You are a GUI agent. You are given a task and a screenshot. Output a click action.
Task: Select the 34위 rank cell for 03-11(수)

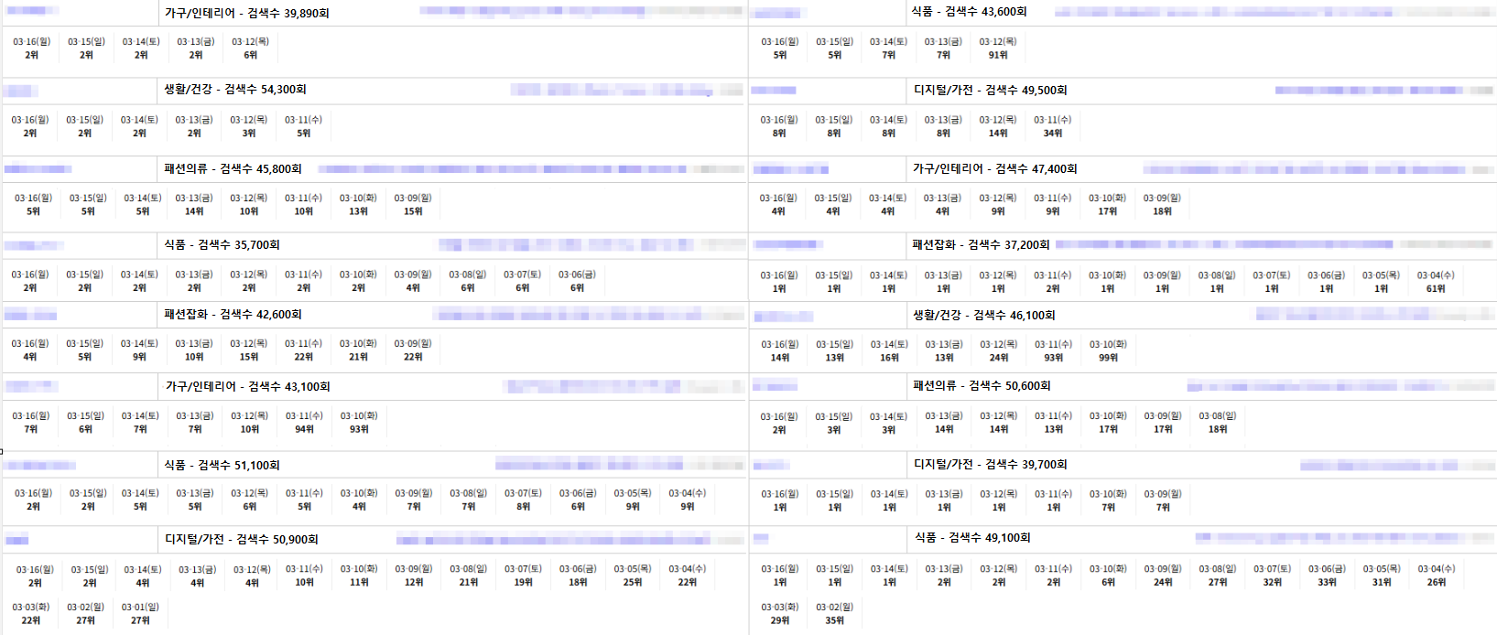coord(1053,133)
